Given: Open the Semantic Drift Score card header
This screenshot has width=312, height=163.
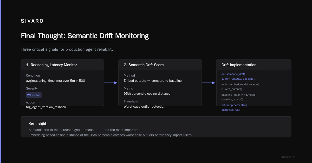Looking at the screenshot, I should click(160, 65).
